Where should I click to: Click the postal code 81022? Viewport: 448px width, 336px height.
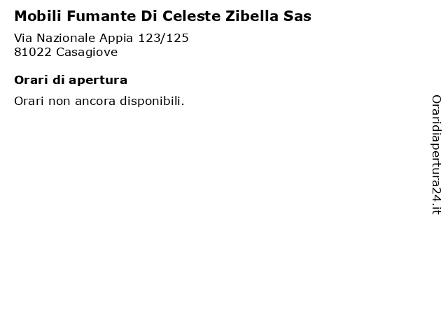pos(33,52)
